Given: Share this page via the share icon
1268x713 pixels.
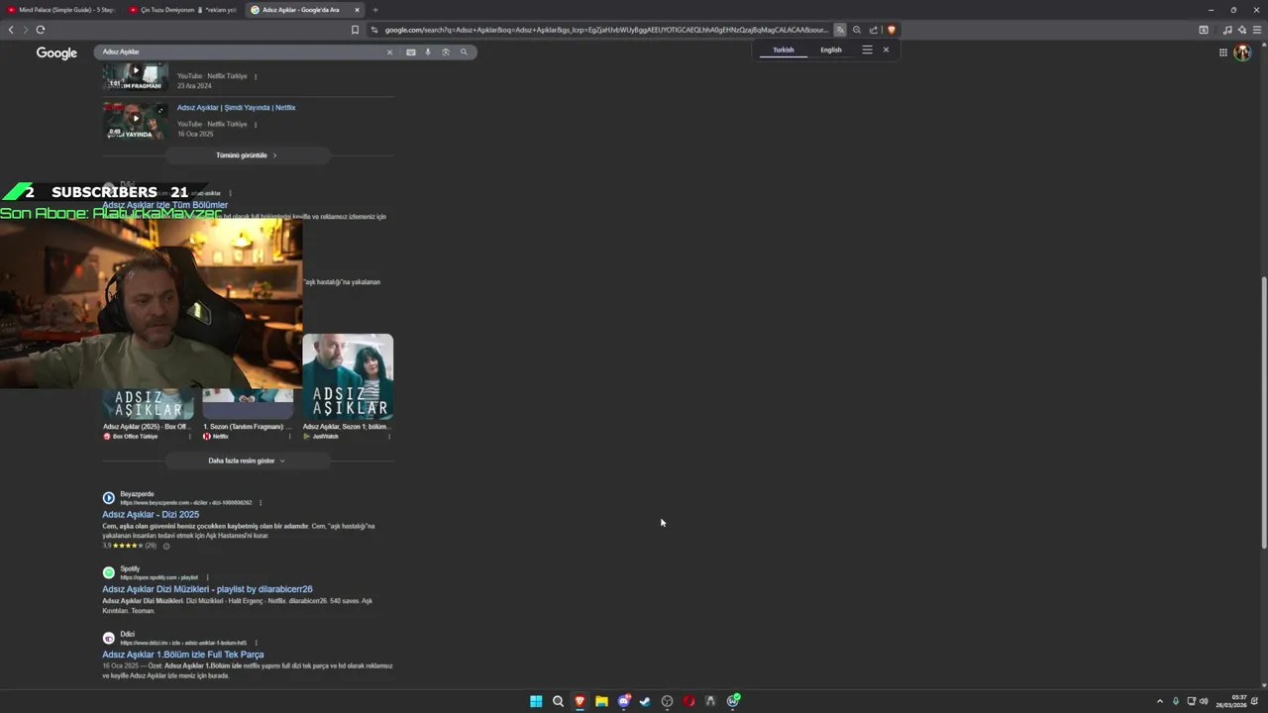Looking at the screenshot, I should click(x=874, y=30).
